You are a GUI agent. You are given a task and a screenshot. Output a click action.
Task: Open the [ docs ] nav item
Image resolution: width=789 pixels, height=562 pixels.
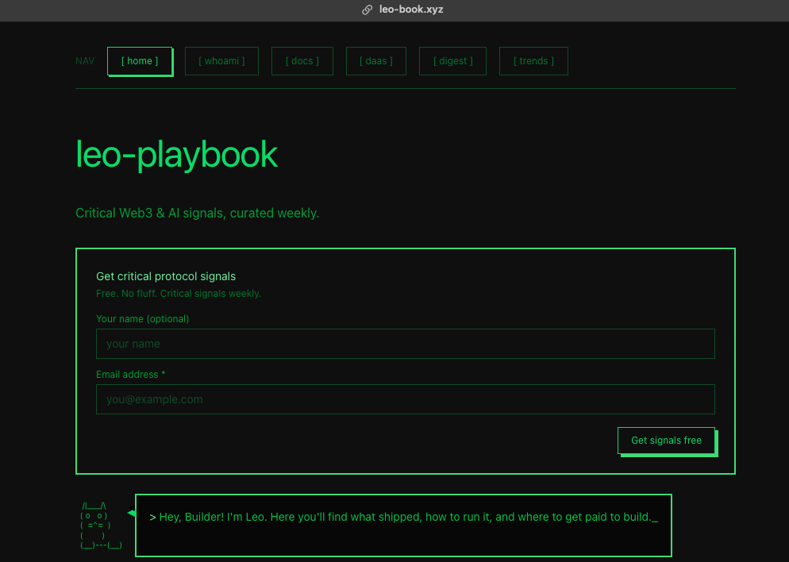(x=302, y=61)
